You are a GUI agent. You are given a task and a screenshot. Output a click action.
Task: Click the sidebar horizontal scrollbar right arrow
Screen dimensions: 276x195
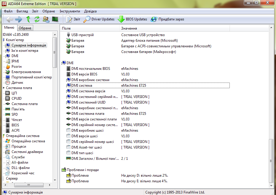pyautogui.click(x=50, y=185)
